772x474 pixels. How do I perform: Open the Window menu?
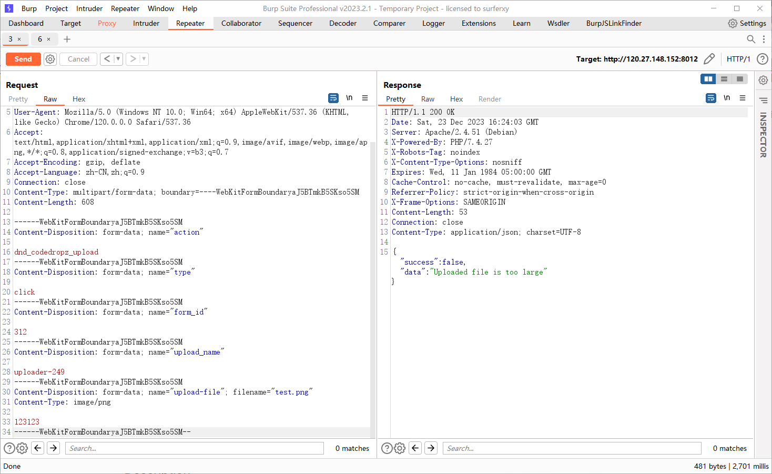[x=161, y=8]
